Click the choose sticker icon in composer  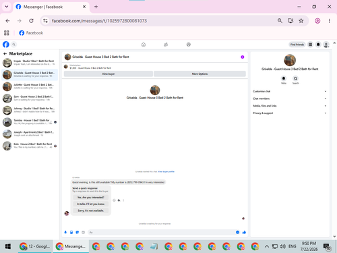click(78, 232)
